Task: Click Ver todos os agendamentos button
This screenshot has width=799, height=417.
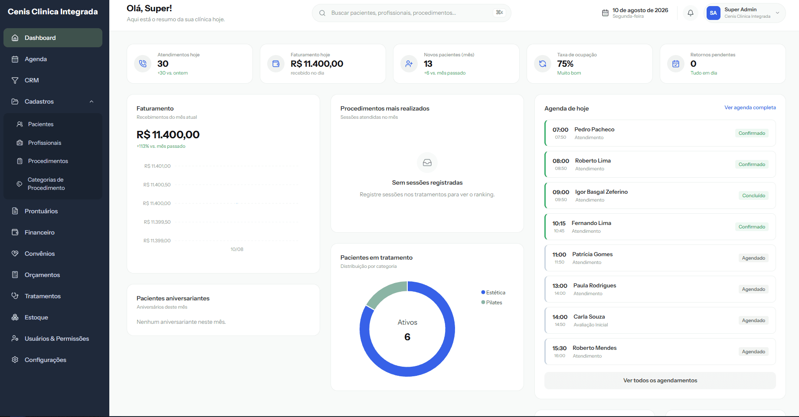Action: [660, 381]
